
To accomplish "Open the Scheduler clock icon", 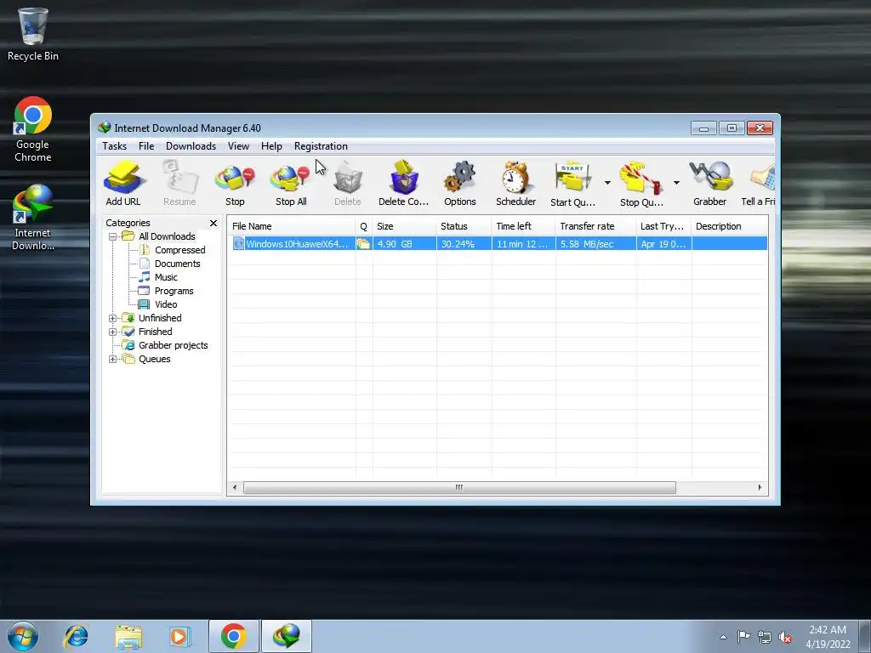I will click(515, 184).
